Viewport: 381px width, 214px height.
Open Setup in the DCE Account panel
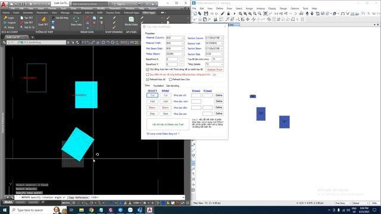click(5, 27)
